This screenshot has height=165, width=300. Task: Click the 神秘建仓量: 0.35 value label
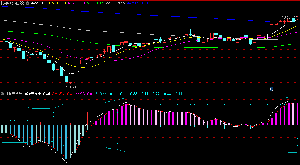37,94
